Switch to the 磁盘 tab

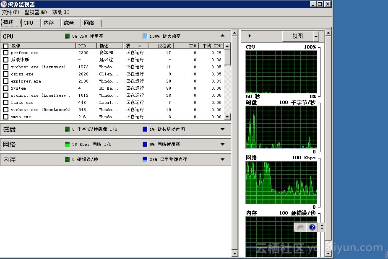click(x=71, y=23)
